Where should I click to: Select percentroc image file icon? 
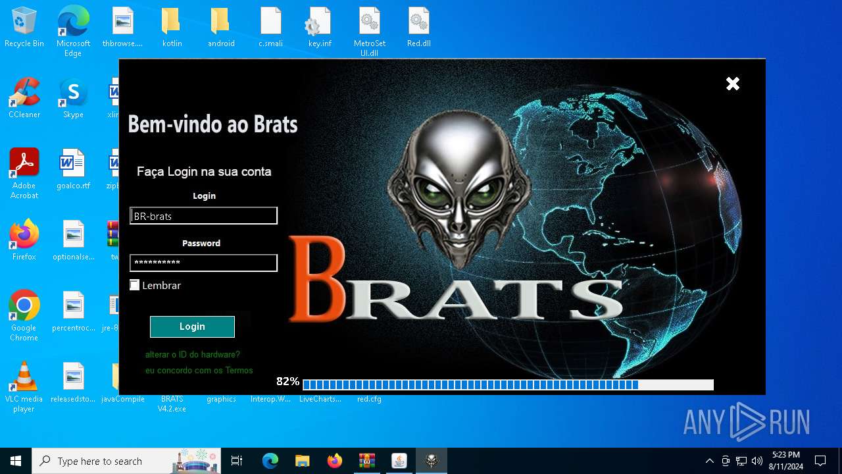(x=73, y=312)
